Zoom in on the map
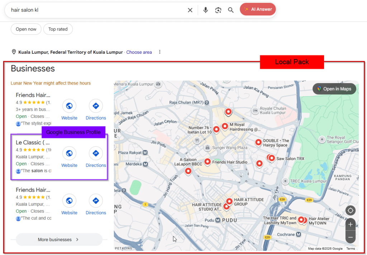 351,225
